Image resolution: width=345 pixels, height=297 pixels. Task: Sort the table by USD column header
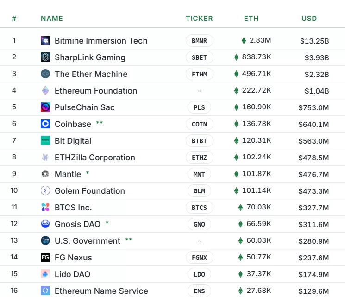click(309, 19)
